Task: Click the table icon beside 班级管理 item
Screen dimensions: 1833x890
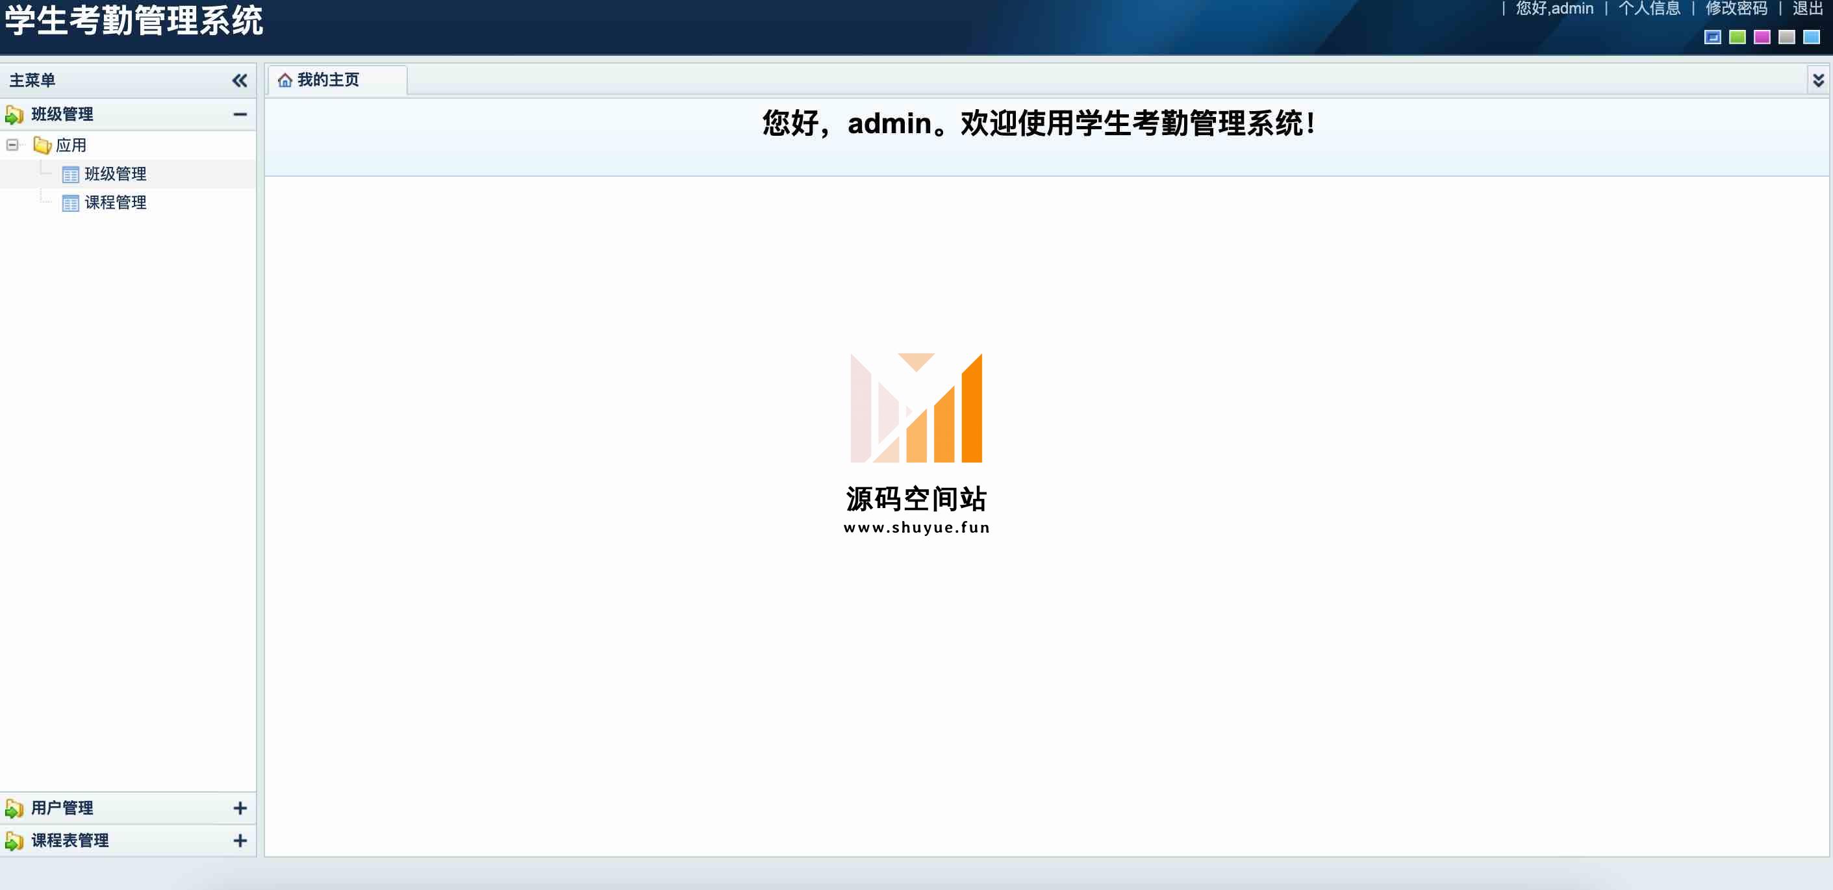Action: tap(70, 175)
